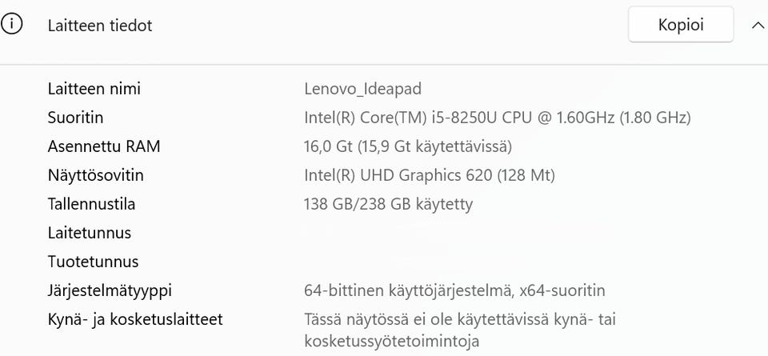Click the Näyttösovitin label
The width and height of the screenshot is (768, 356).
click(95, 175)
